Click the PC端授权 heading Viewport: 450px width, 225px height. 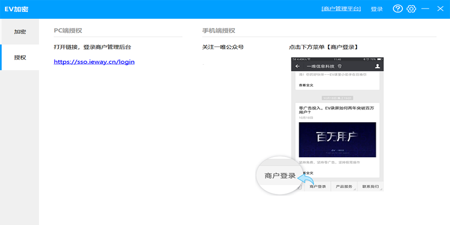(x=68, y=31)
